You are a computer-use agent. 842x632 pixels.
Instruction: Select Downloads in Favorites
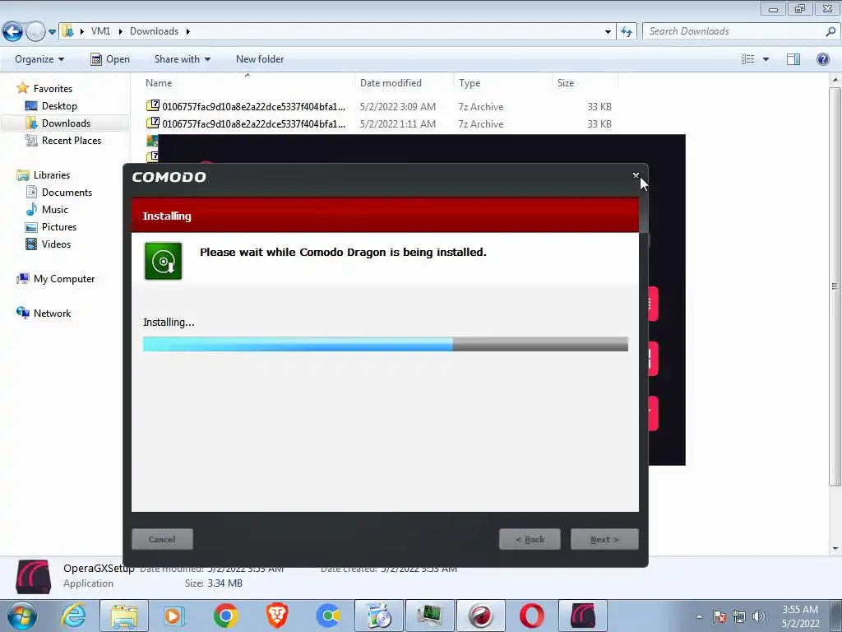(66, 123)
